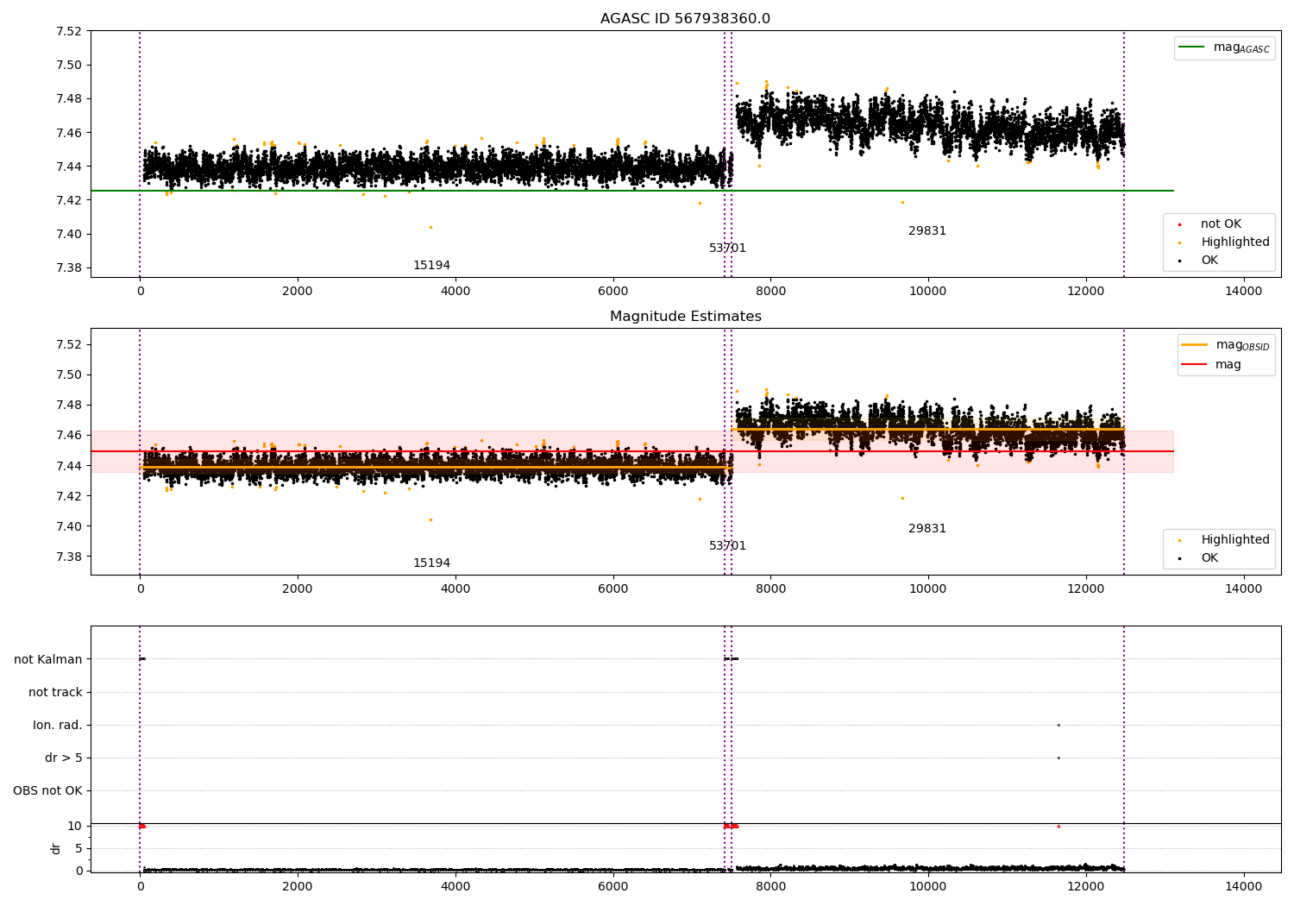
Task: Click green line sample in mag AGASC legend
Action: pos(1191,47)
